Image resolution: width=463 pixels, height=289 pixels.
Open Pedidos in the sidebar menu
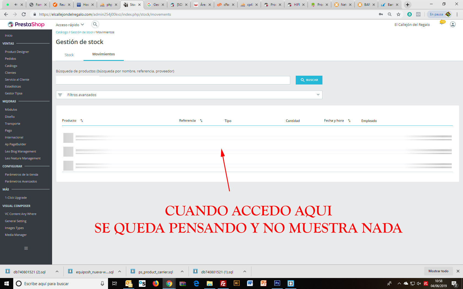[10, 59]
